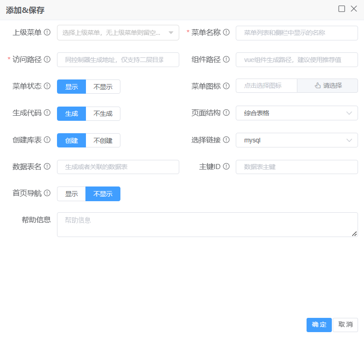Click info icon beside 主键ID label
Viewport: 364px width, 339px height.
pyautogui.click(x=226, y=167)
